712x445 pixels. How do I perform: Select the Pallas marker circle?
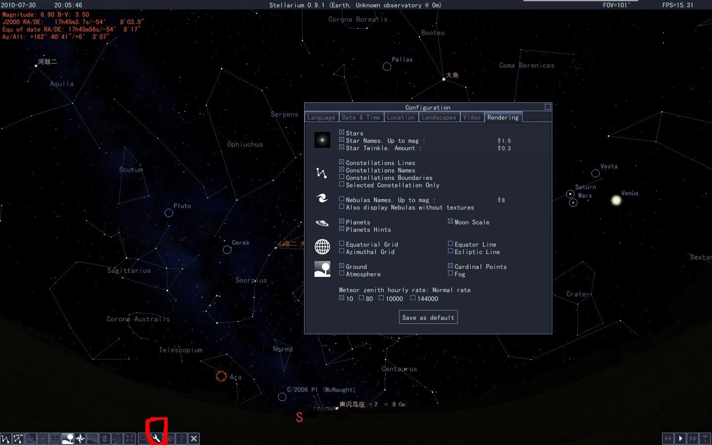click(387, 66)
